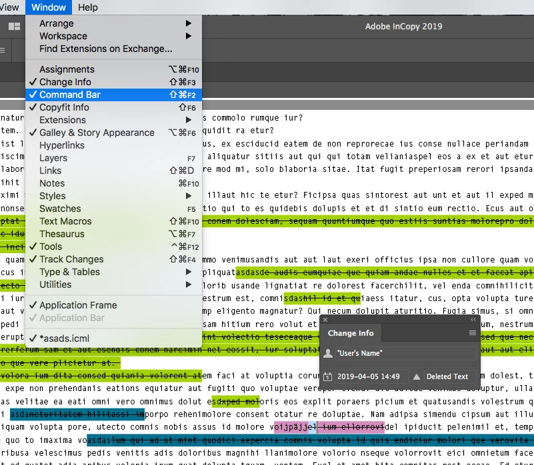Open the View menu
The width and height of the screenshot is (534, 465).
[9, 7]
